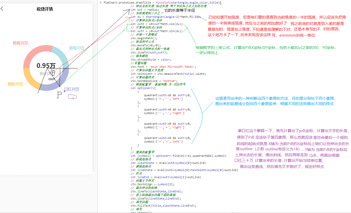The height and width of the screenshot is (213, 351).
Task: Click the 'let lineEnd = eval' code line
Action: 166,177
